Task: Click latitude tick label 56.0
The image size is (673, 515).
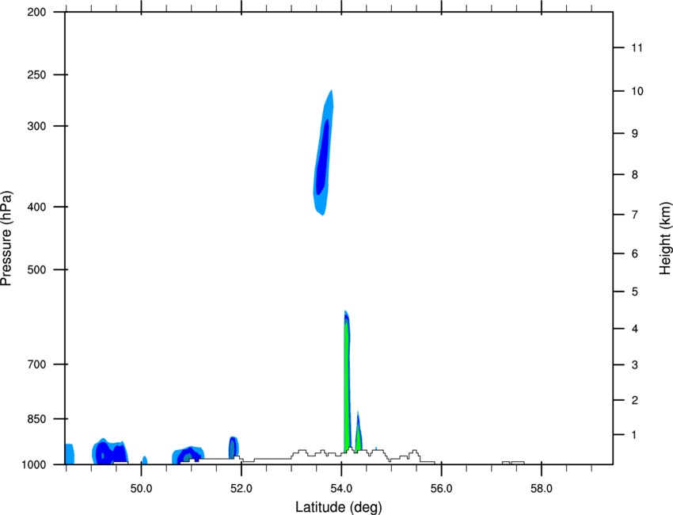Action: coord(441,489)
